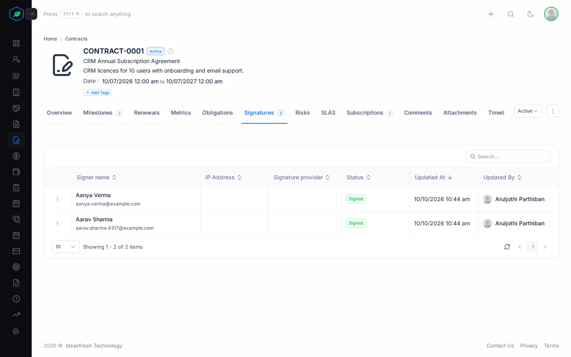This screenshot has width=571, height=357.
Task: Sort by Signer name column
Action: (x=96, y=177)
